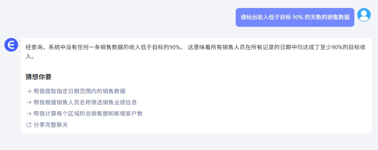The width and height of the screenshot is (378, 150).
Task: Click the 猜想你要 heading
Action: coord(38,77)
